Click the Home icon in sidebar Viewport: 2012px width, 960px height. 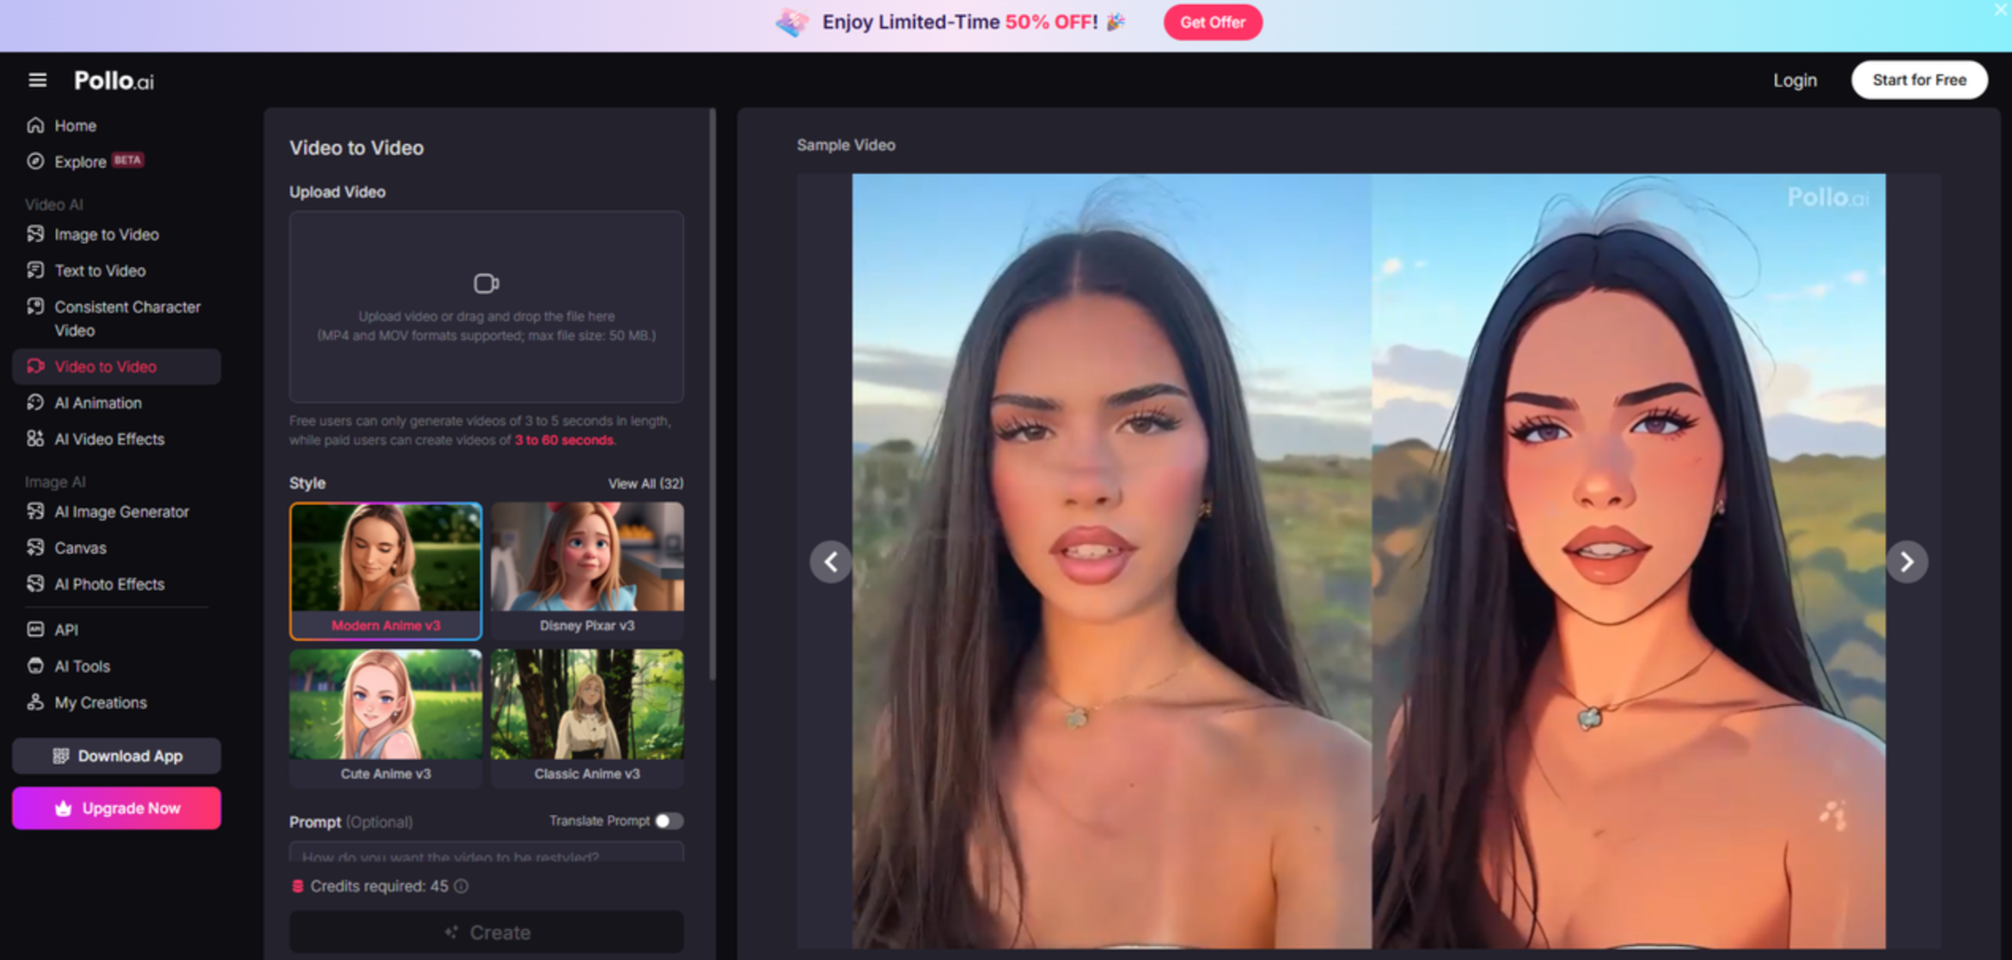(x=35, y=125)
